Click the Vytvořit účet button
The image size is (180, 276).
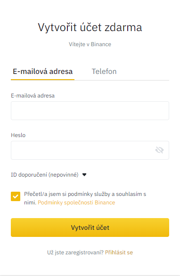[x=90, y=227]
